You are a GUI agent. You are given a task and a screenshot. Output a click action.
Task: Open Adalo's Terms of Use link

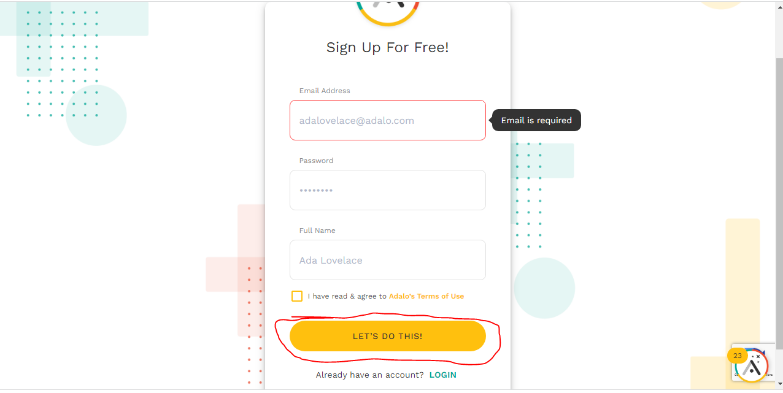[426, 296]
